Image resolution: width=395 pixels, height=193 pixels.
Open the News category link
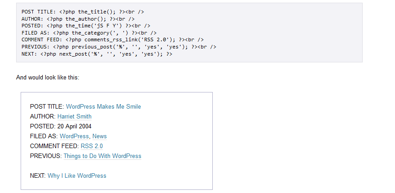click(100, 136)
